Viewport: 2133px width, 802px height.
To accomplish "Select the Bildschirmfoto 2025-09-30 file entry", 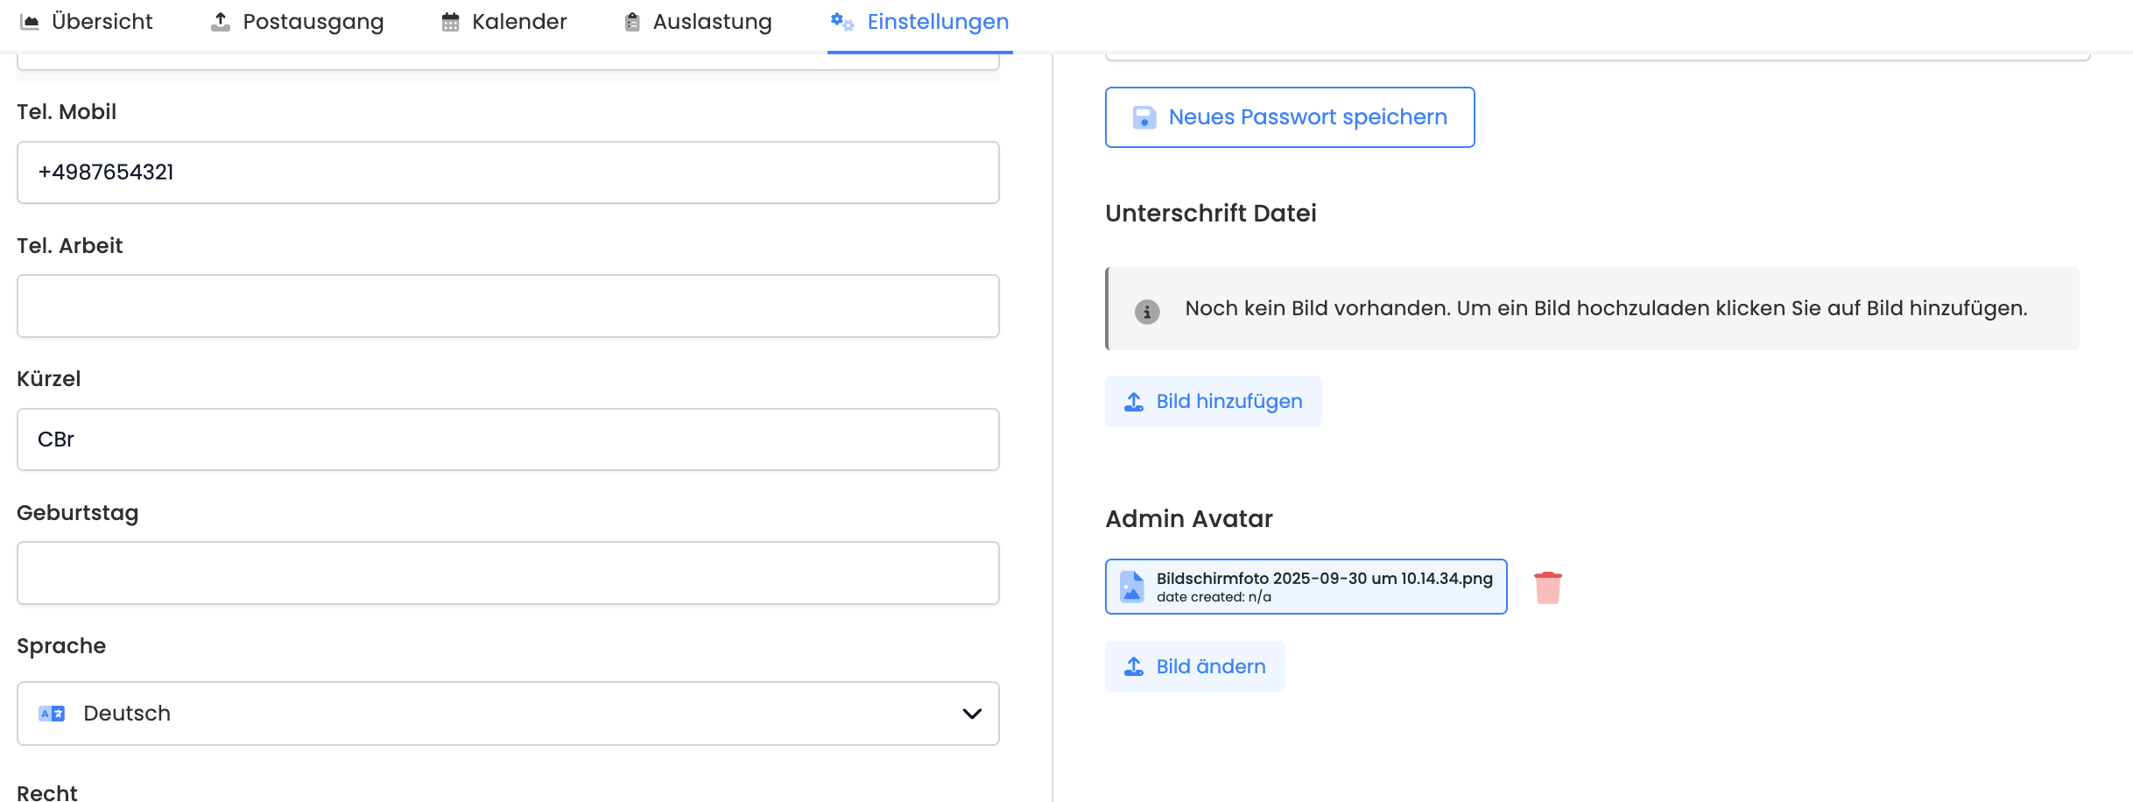I will [1306, 587].
